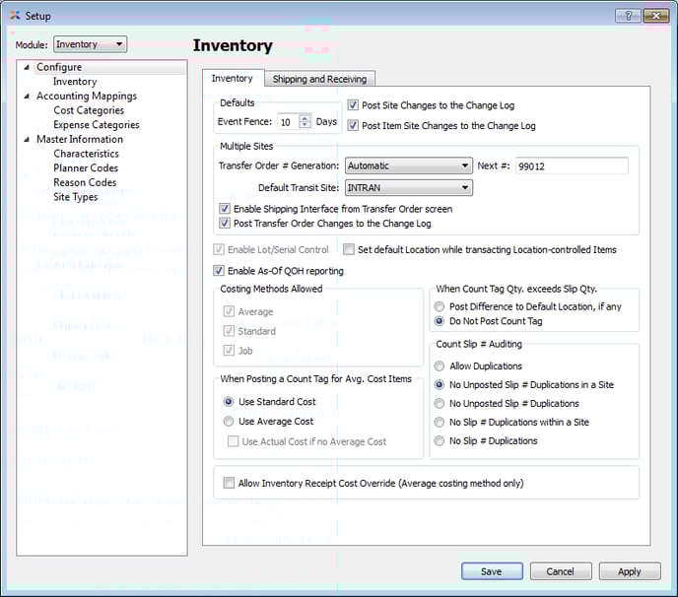Open Cost Categories in the tree
Screen dimensions: 678x597
click(89, 110)
